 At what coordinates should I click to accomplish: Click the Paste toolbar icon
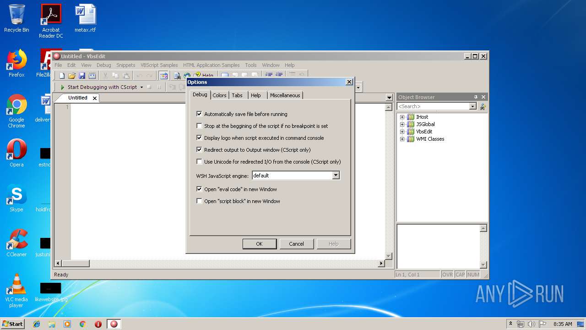pyautogui.click(x=125, y=76)
